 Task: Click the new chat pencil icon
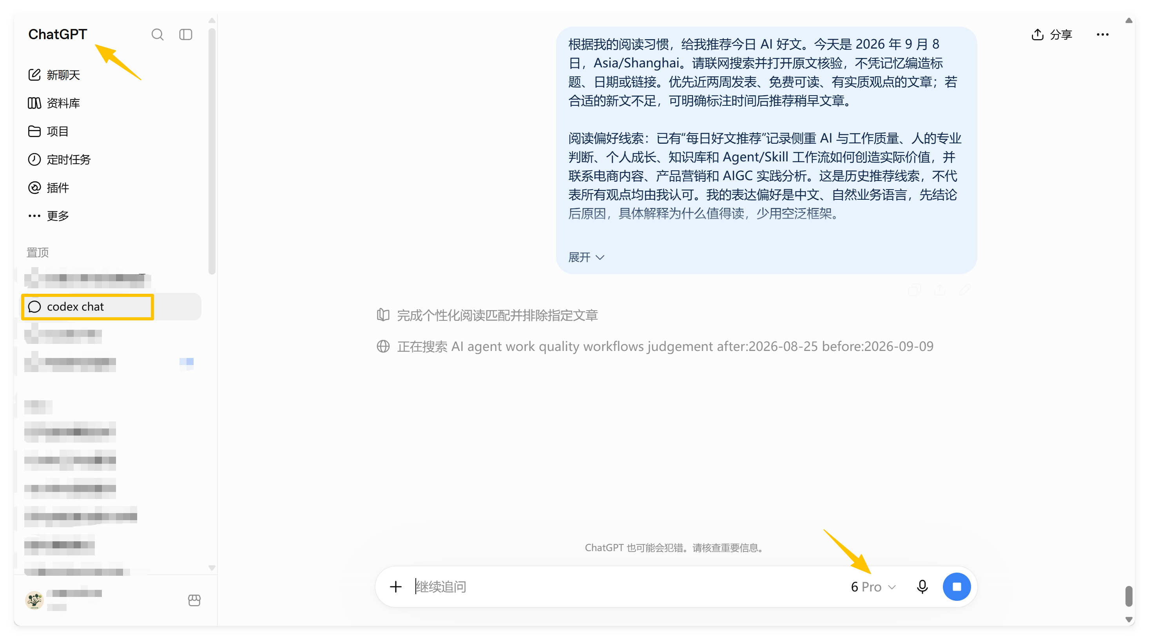coord(34,75)
